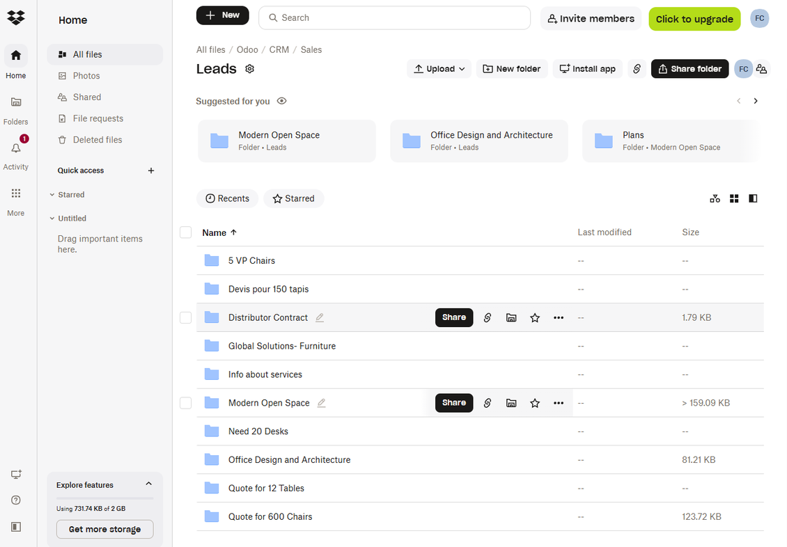Sort files by Name column
The width and height of the screenshot is (787, 547).
(x=219, y=232)
